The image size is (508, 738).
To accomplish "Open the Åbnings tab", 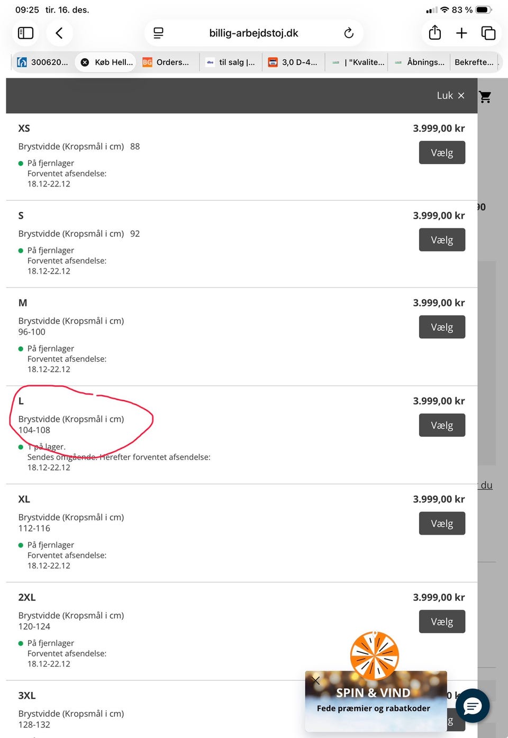I will point(420,62).
